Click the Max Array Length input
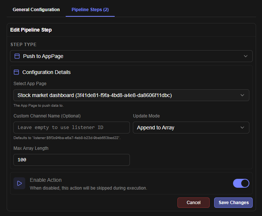The image size is (262, 216). (72, 160)
